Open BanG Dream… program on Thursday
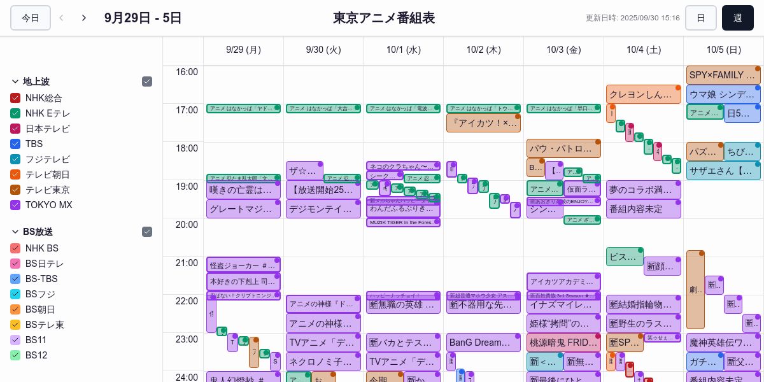Image resolution: width=764 pixels, height=382 pixels. coord(483,343)
